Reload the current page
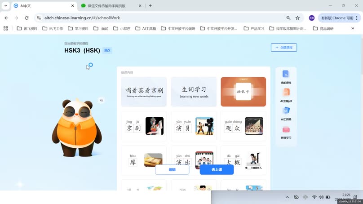Screen dimensions: 363x204 click(x=27, y=18)
